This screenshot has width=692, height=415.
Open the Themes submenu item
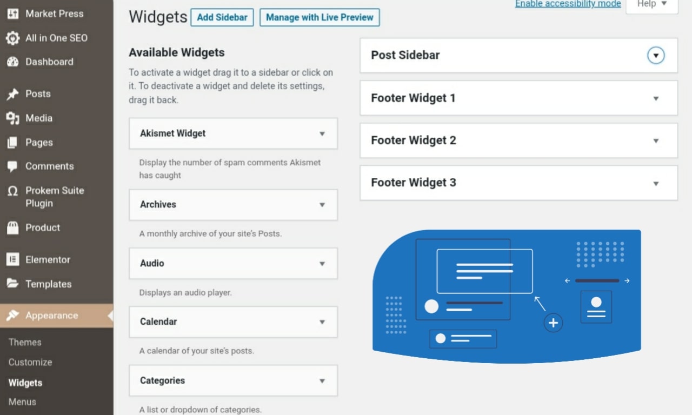[x=25, y=342]
